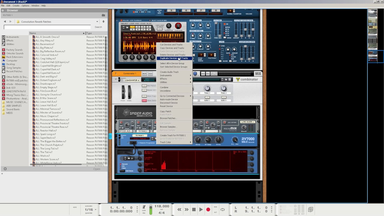Image resolution: width=384 pixels, height=216 pixels.
Task: Toggle loop mode in transport
Action: (223, 210)
